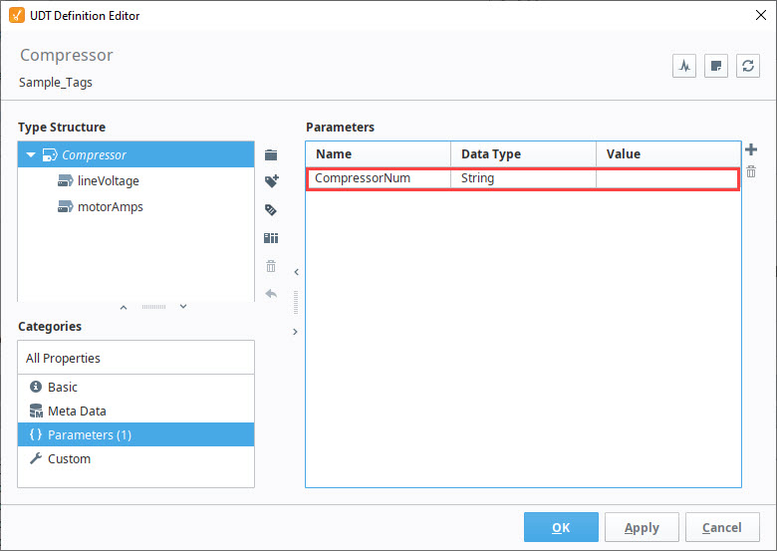The height and width of the screenshot is (551, 777).
Task: Click the refresh icon in header
Action: [748, 66]
